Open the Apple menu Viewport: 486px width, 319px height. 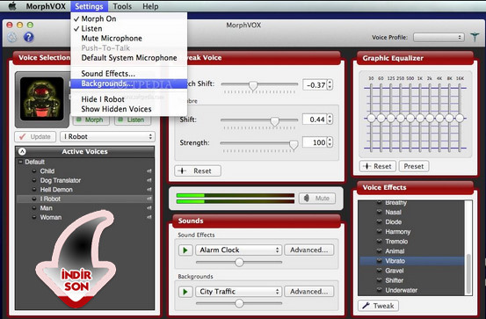[12, 6]
